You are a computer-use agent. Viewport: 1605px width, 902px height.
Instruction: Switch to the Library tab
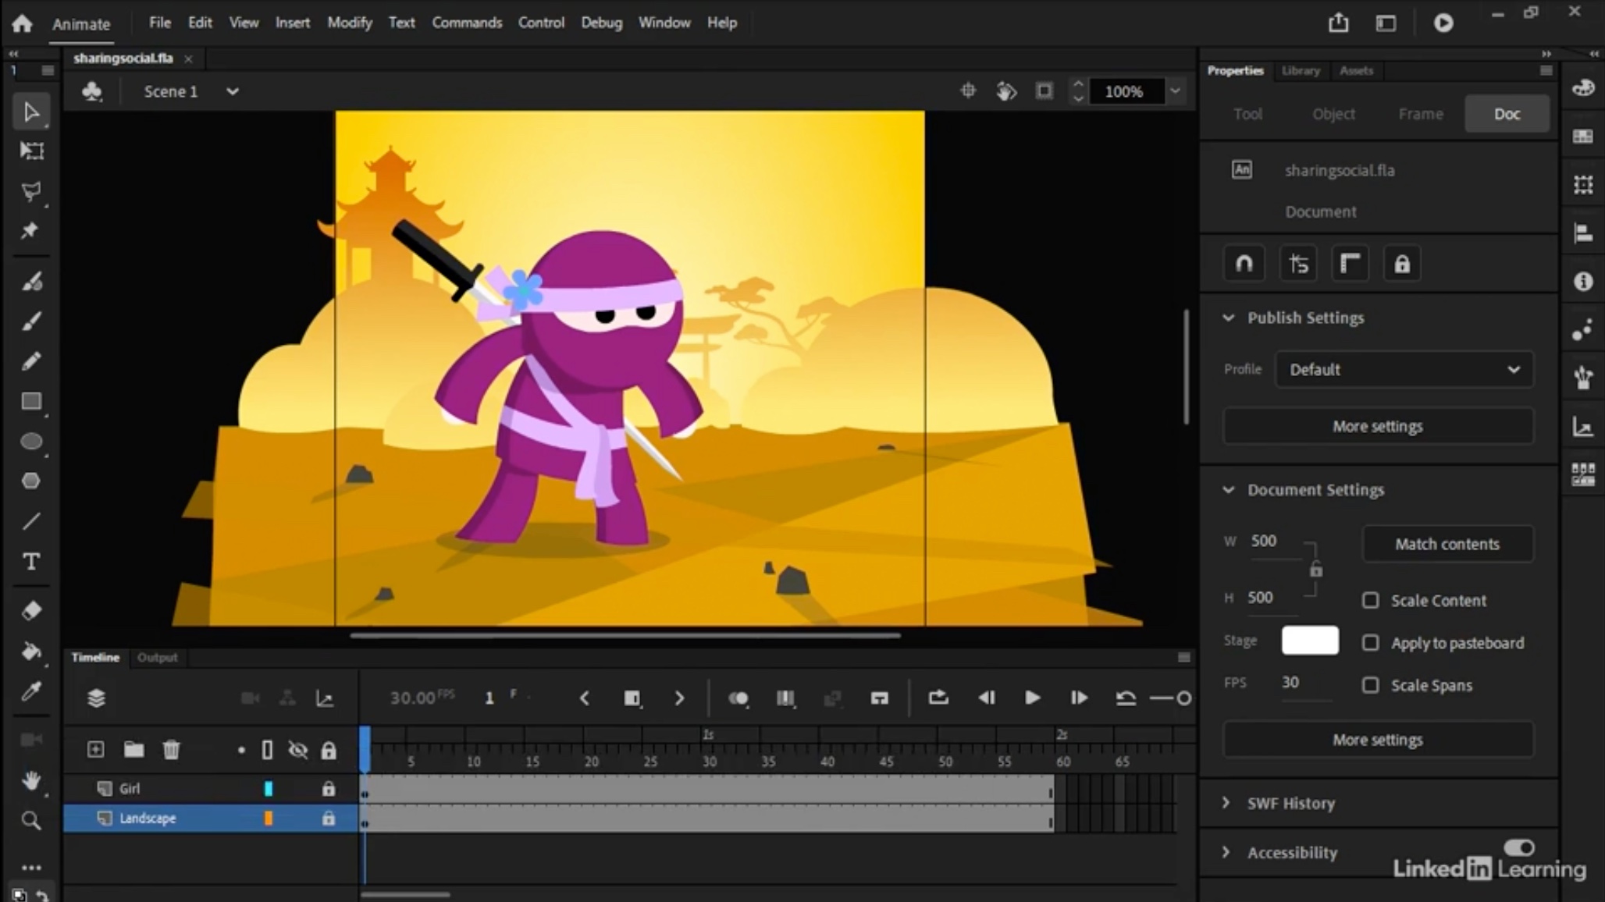(x=1300, y=69)
